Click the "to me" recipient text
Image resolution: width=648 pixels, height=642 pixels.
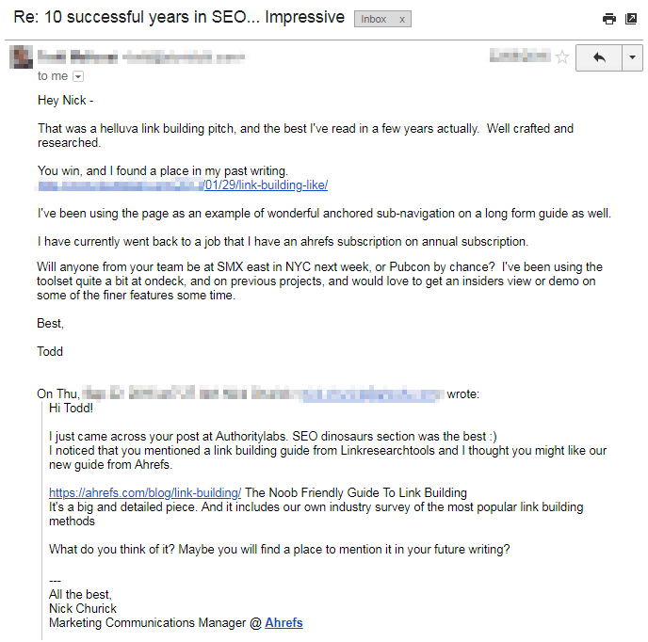[x=53, y=76]
